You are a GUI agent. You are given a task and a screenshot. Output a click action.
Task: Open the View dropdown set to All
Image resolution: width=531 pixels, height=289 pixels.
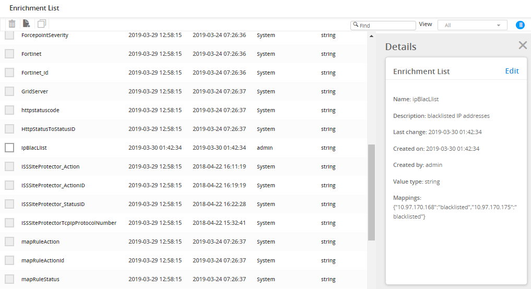click(473, 25)
